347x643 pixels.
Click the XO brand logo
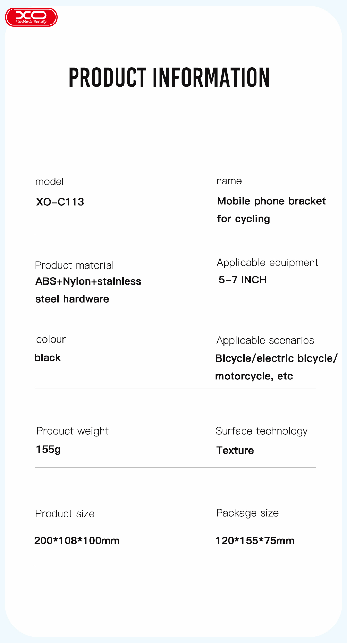point(31,17)
